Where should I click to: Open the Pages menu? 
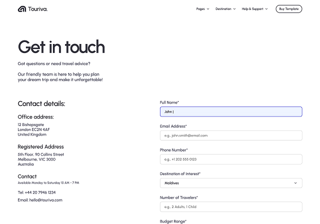click(x=200, y=9)
